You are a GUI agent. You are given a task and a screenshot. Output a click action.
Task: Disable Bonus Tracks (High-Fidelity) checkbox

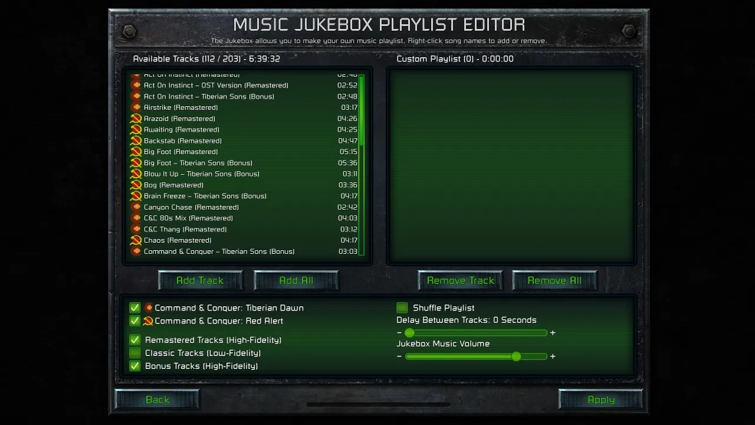[135, 366]
